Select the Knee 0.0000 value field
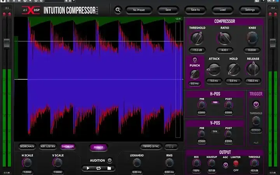 (252, 50)
